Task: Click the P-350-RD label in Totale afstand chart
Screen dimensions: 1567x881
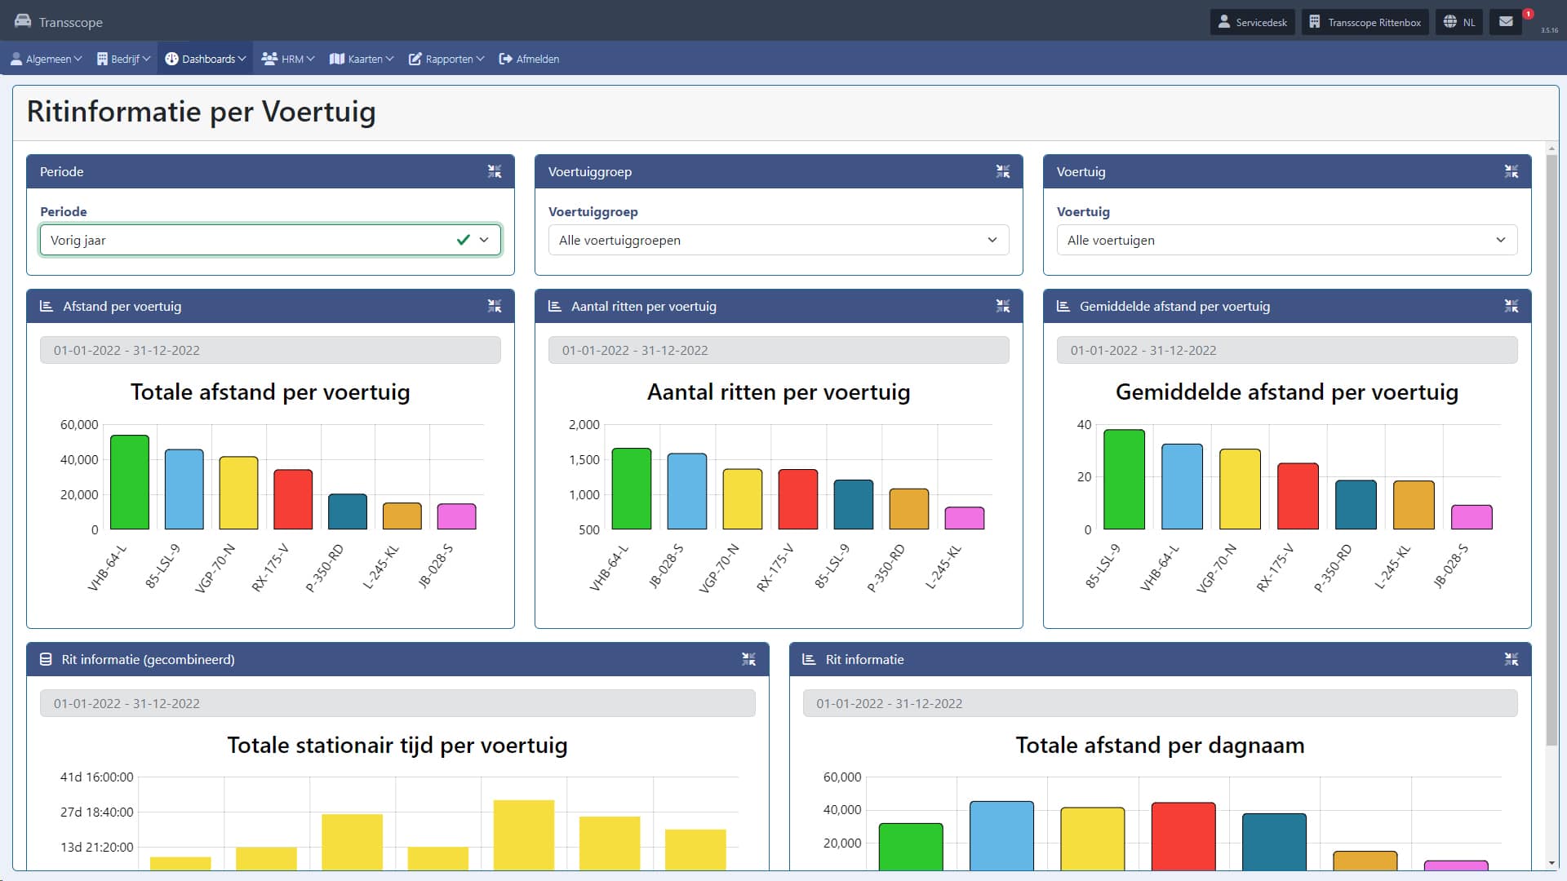Action: point(325,568)
